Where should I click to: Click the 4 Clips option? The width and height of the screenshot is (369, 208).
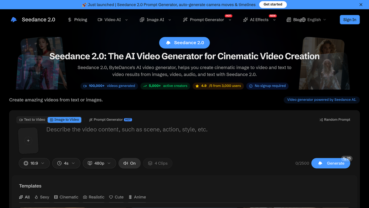158,163
